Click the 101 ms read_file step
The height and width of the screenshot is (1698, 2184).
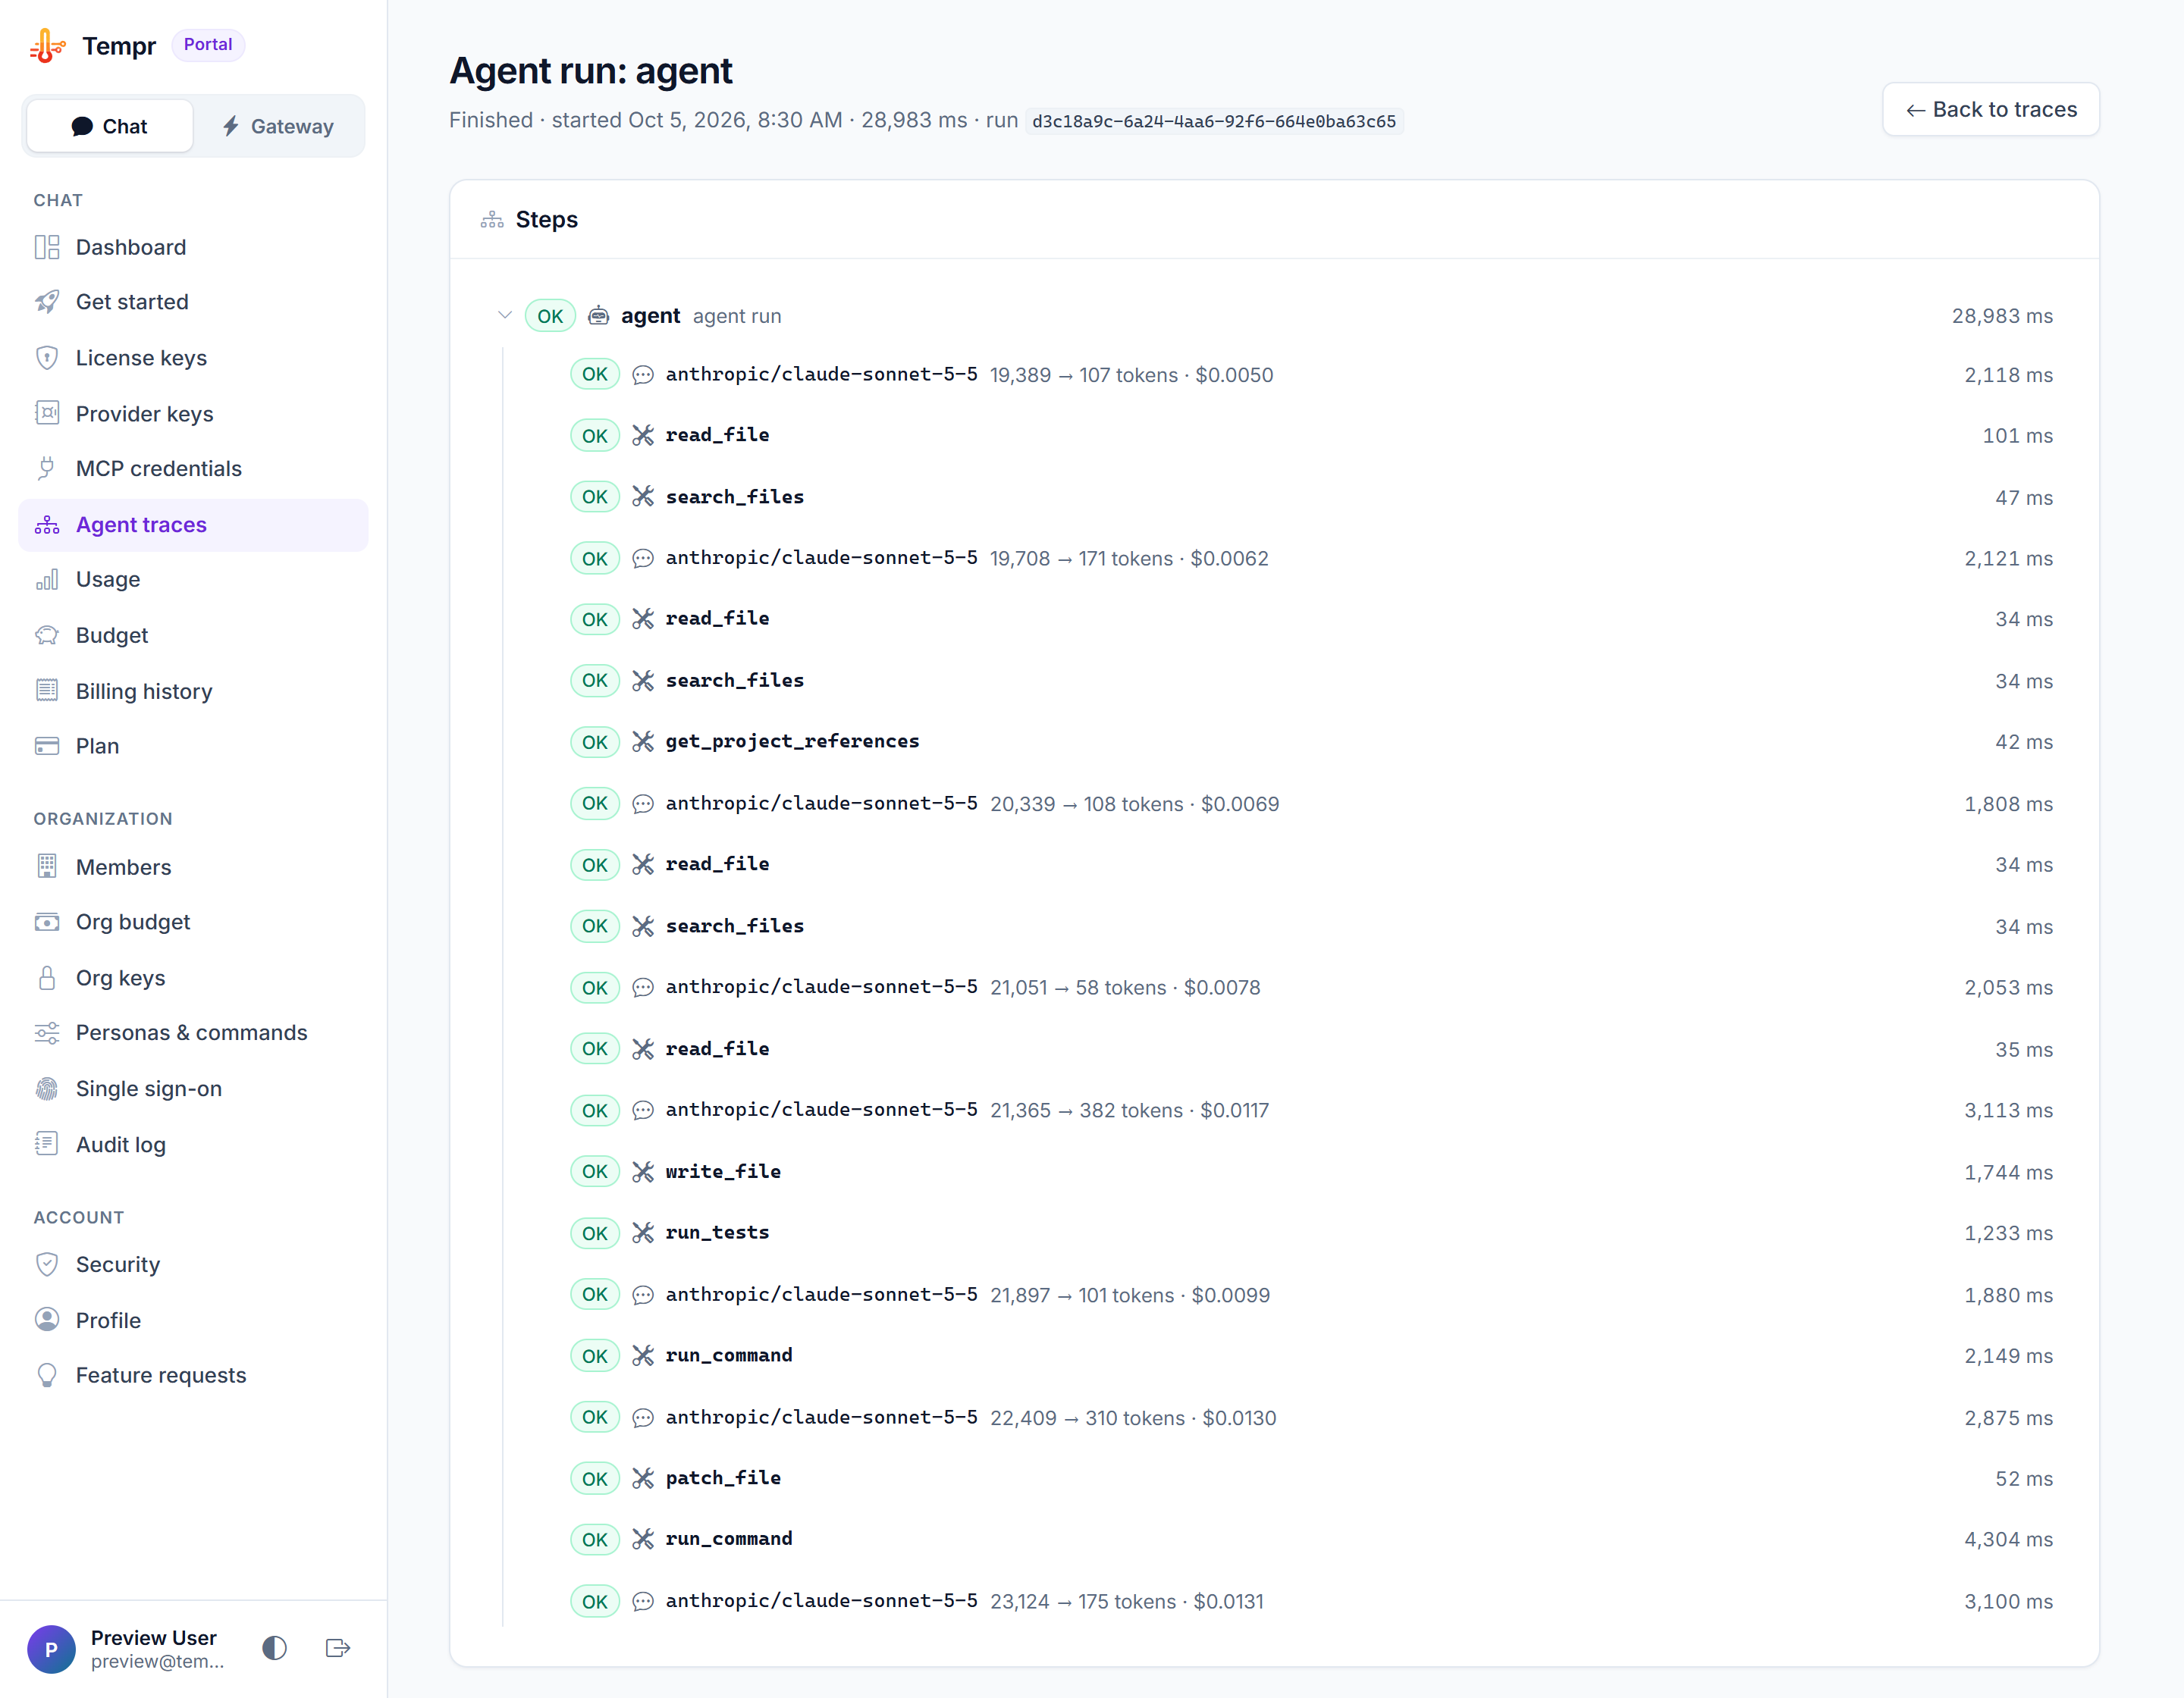click(1311, 436)
